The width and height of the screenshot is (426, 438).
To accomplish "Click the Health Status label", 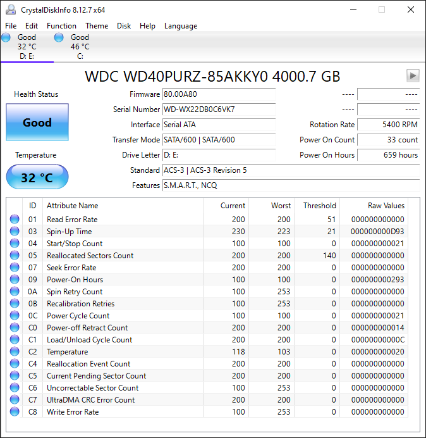I will [36, 94].
